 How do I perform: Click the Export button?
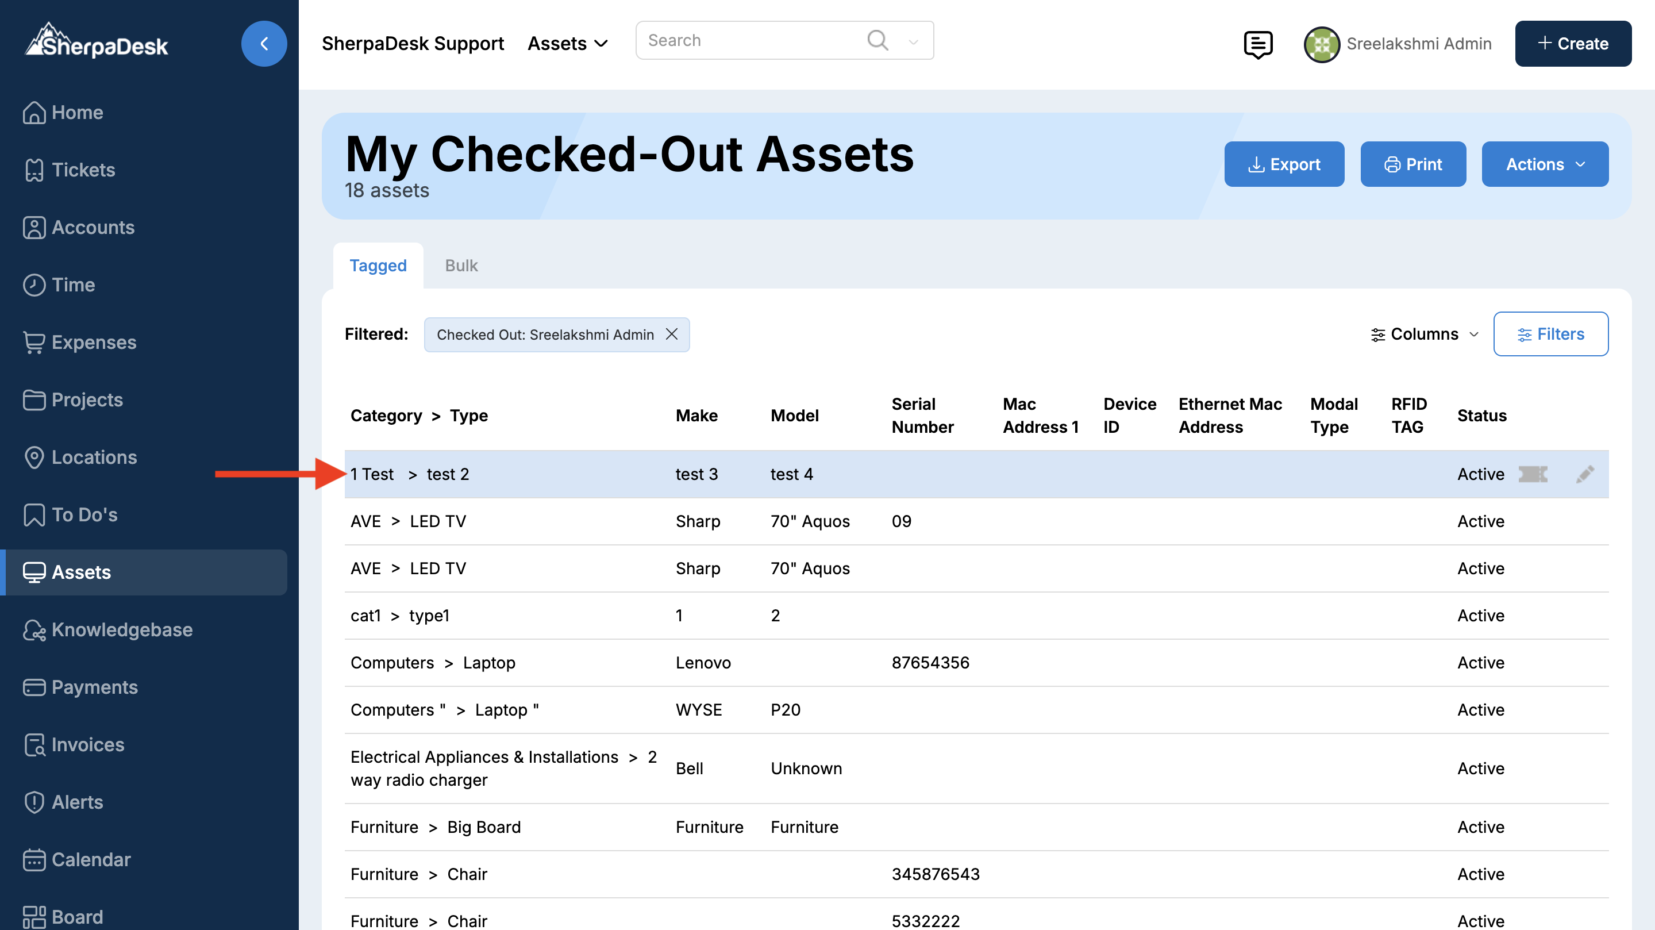coord(1284,164)
